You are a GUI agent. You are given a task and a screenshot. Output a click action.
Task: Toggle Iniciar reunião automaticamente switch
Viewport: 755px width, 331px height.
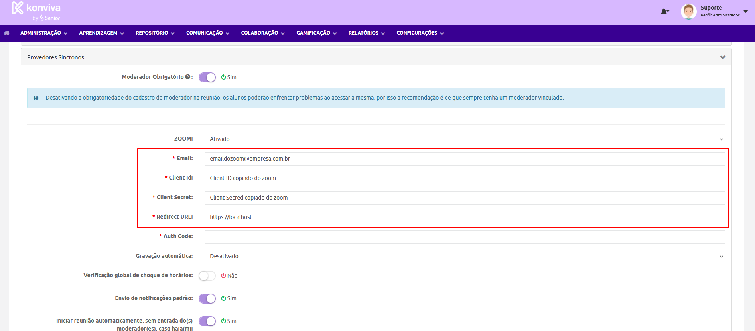pyautogui.click(x=207, y=321)
